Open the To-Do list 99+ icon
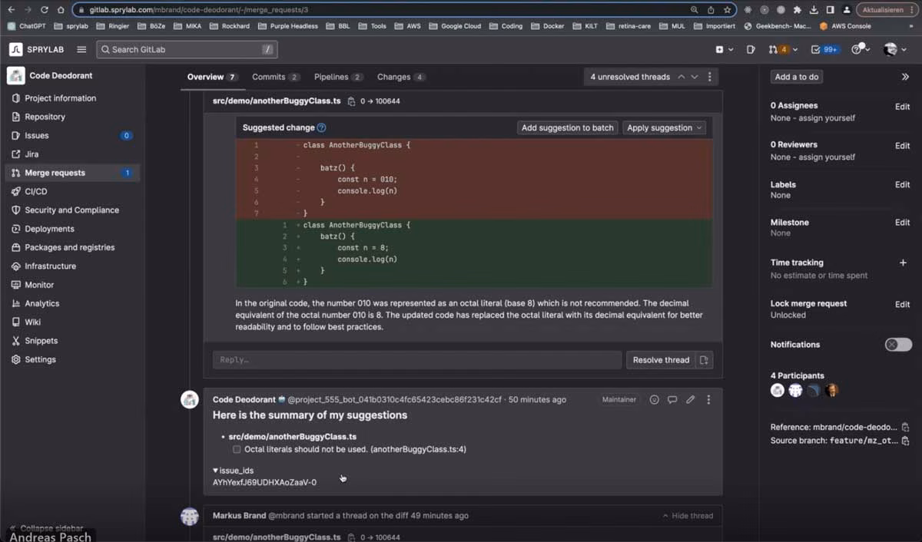The height and width of the screenshot is (542, 922). [824, 49]
